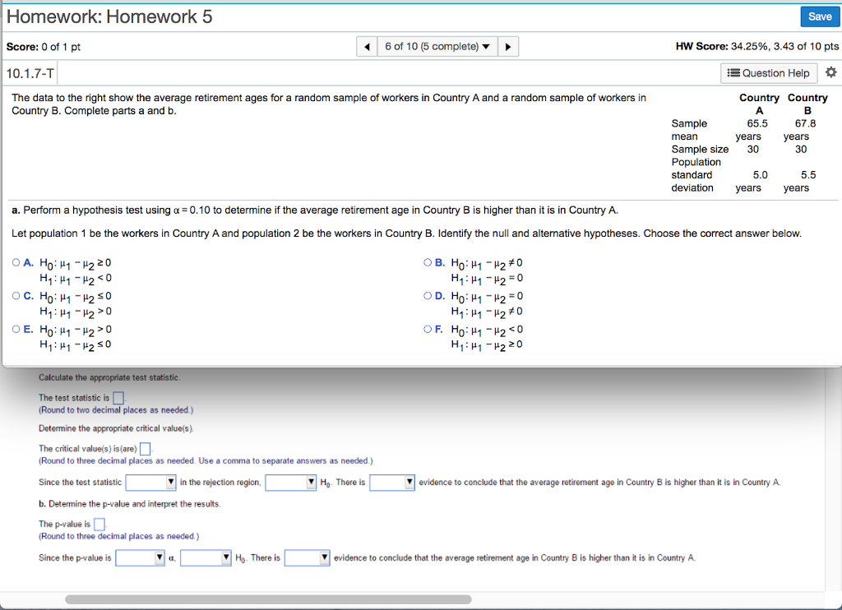Open the rejection region dropdown

coord(290,483)
